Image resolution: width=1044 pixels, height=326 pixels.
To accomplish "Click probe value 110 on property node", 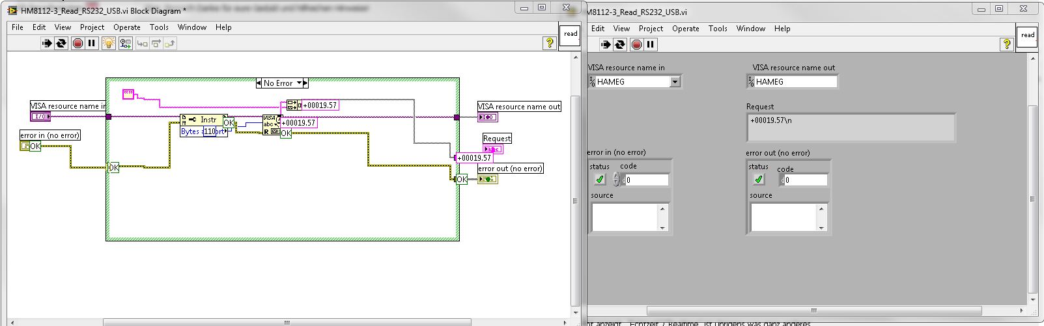I will click(x=209, y=131).
